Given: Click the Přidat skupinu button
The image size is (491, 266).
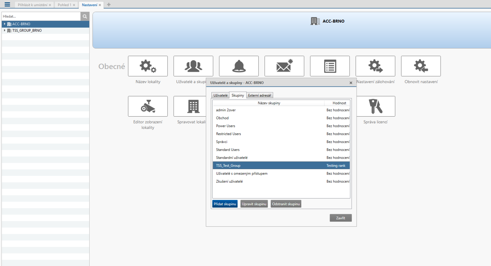Looking at the screenshot, I should pyautogui.click(x=225, y=204).
